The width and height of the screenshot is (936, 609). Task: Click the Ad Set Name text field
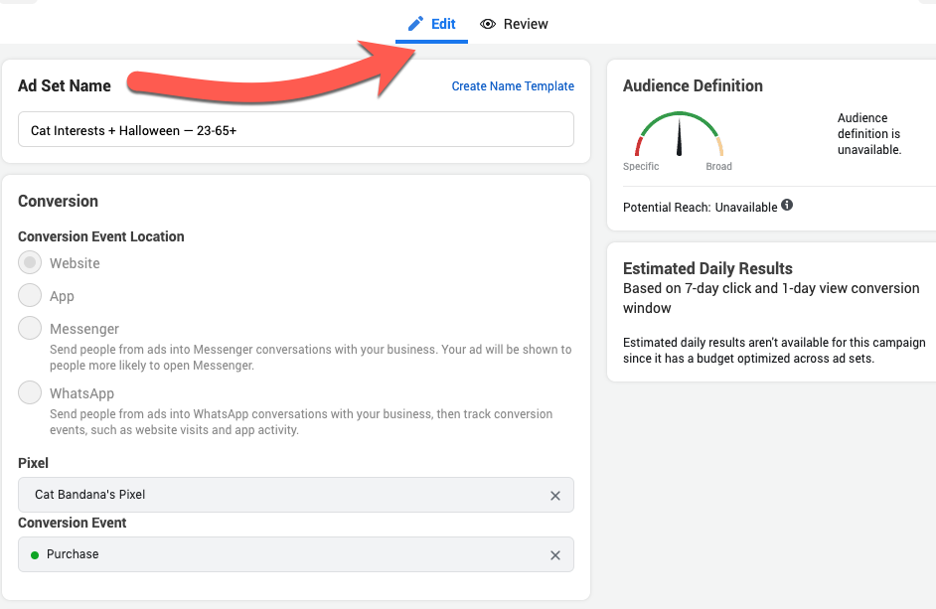pos(296,129)
